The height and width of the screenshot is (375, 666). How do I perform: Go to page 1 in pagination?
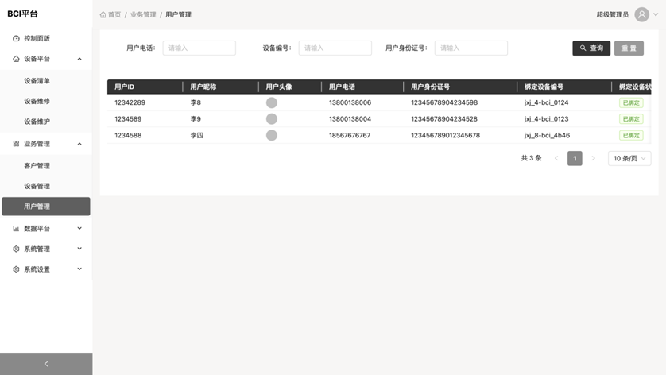[x=575, y=158]
